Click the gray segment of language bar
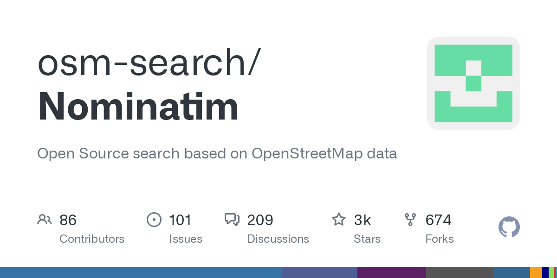Screen dimensions: 557x278 coord(460,272)
